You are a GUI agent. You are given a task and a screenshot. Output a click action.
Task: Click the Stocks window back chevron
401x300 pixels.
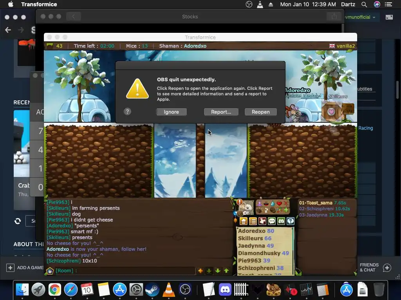click(x=73, y=16)
